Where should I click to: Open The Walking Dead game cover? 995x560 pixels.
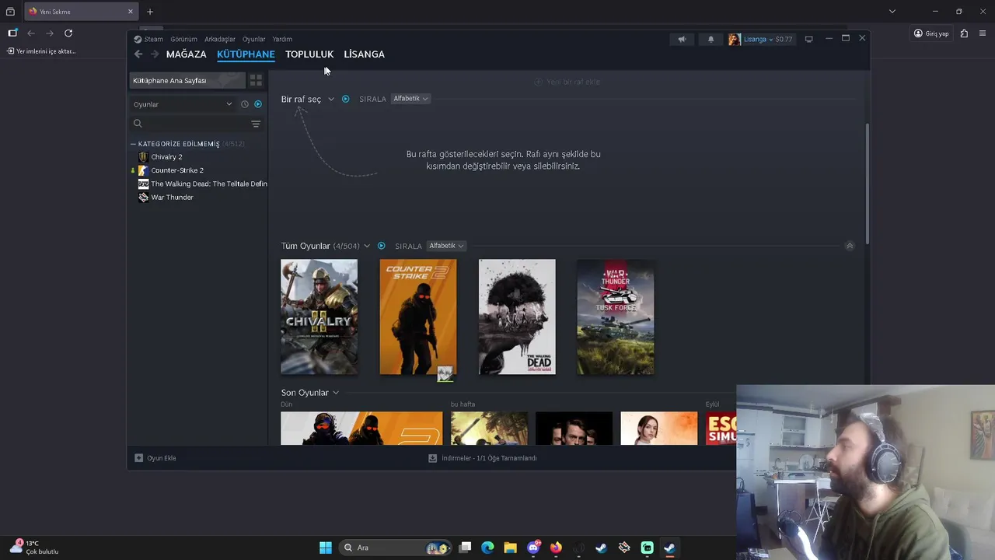tap(517, 317)
